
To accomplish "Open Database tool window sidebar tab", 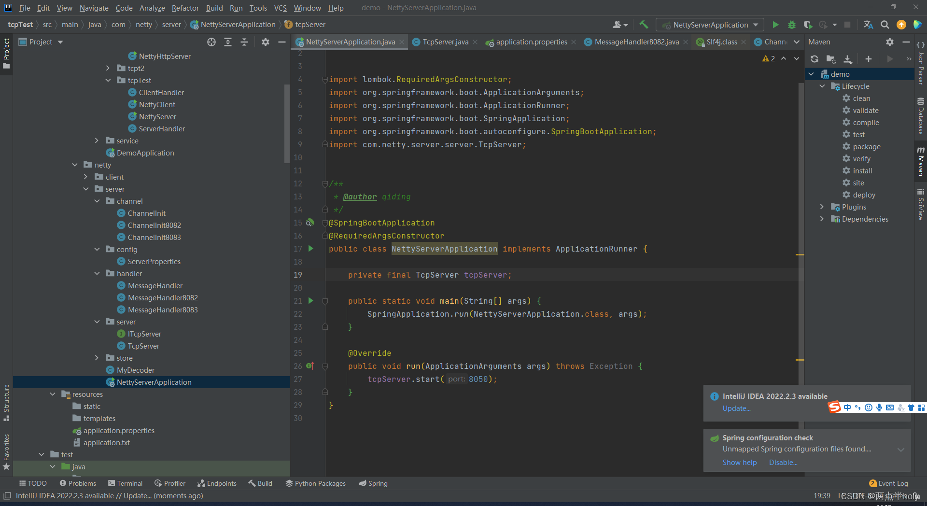I will point(921,116).
